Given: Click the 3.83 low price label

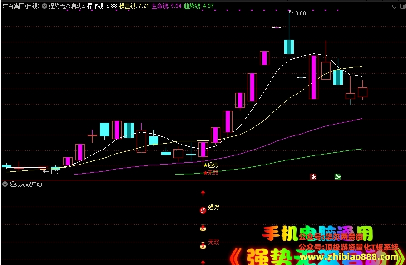Looking at the screenshot, I should (x=54, y=172).
